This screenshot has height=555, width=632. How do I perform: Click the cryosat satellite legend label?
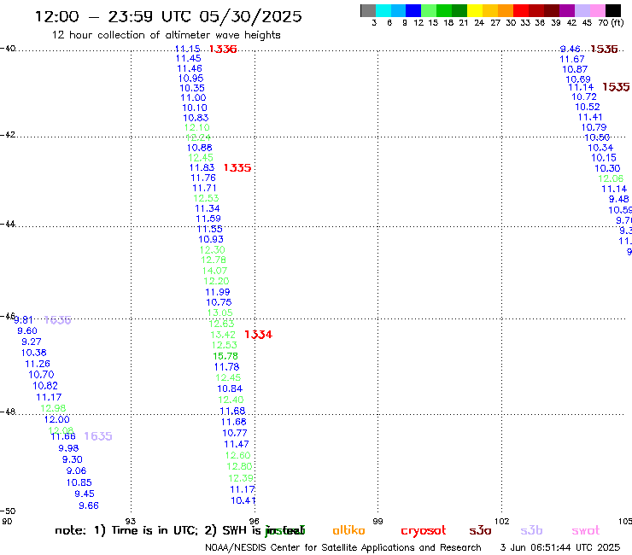click(424, 531)
